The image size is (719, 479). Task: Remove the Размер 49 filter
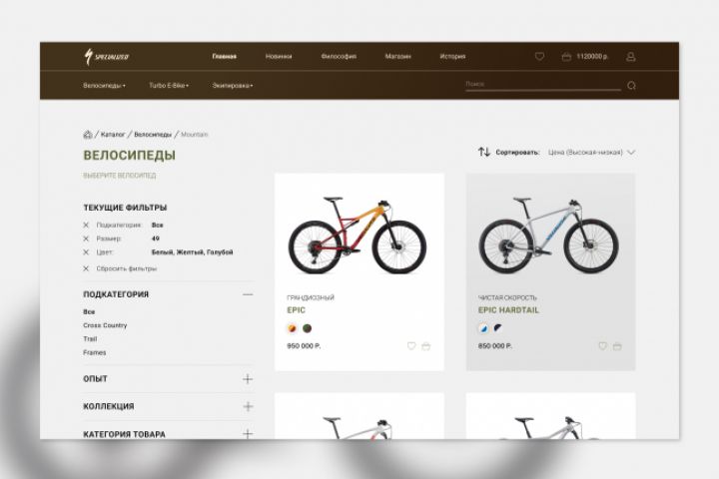(86, 239)
